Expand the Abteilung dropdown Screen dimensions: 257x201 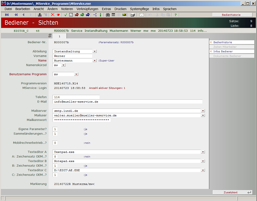[x=95, y=51]
